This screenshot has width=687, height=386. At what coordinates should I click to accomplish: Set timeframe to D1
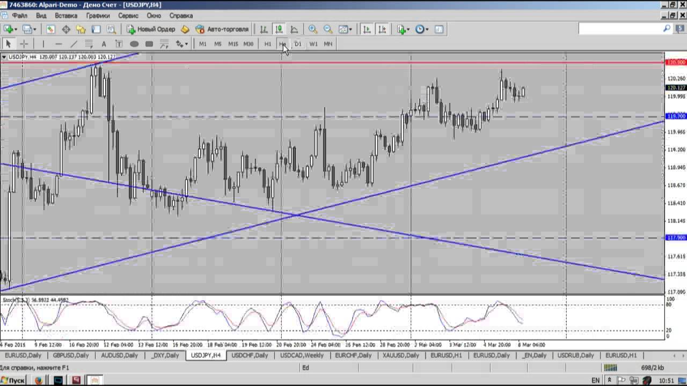pos(298,44)
